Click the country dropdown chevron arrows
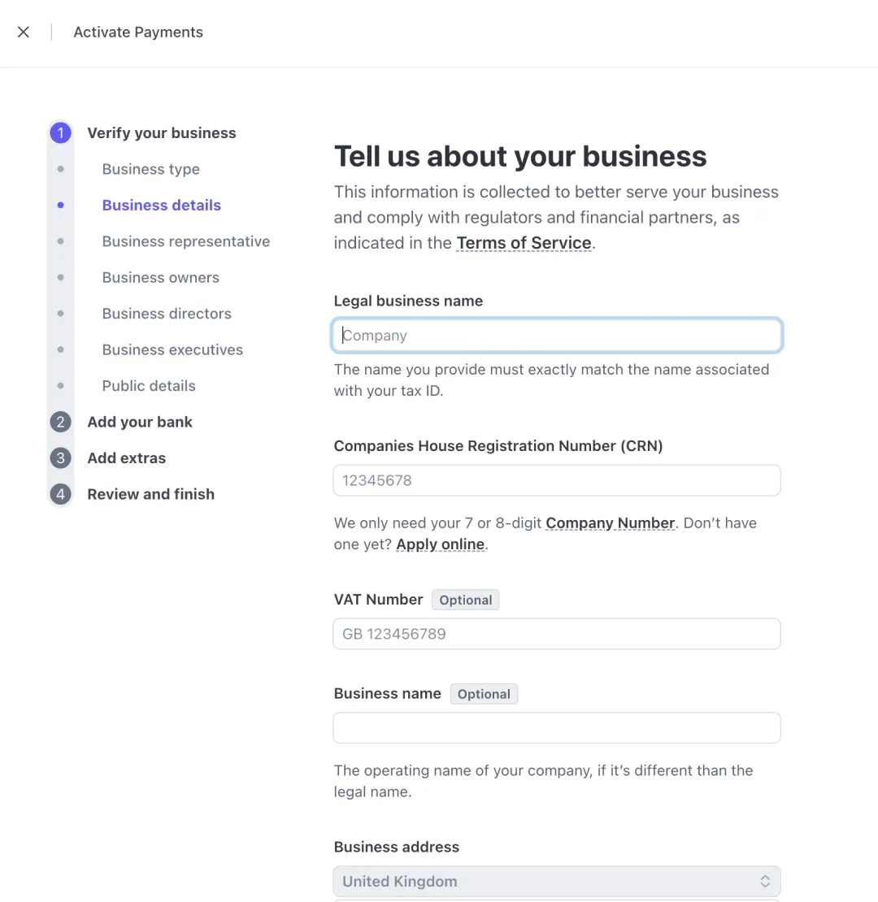Image resolution: width=878 pixels, height=902 pixels. [765, 882]
